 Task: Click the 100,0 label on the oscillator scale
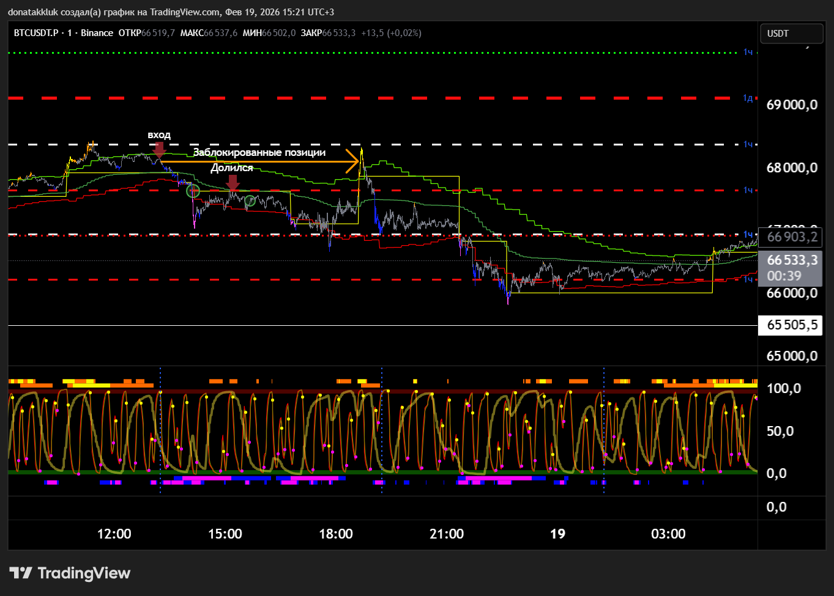click(x=783, y=389)
